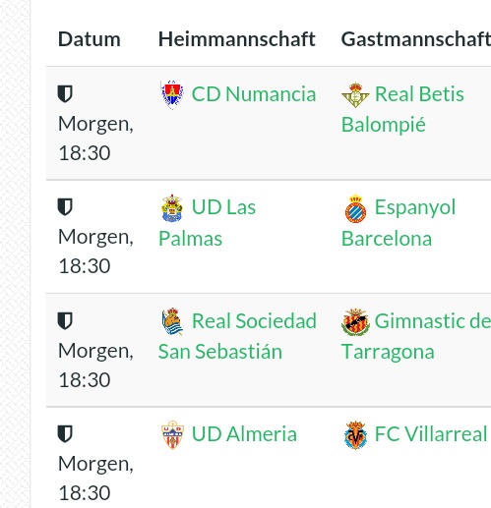Click shield icon in UD Las Palmas row
This screenshot has height=508, width=491.
coord(65,206)
